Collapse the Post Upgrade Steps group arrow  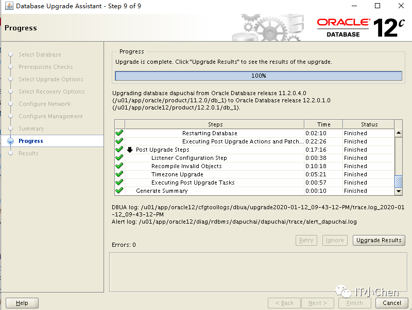point(130,150)
